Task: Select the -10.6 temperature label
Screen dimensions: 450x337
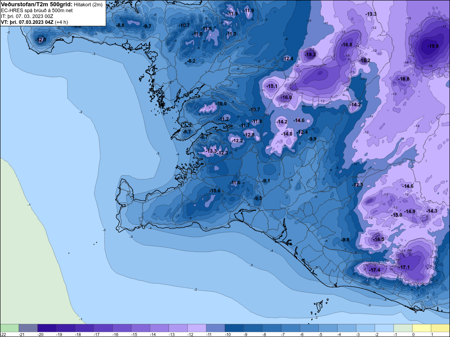Action: (215, 191)
